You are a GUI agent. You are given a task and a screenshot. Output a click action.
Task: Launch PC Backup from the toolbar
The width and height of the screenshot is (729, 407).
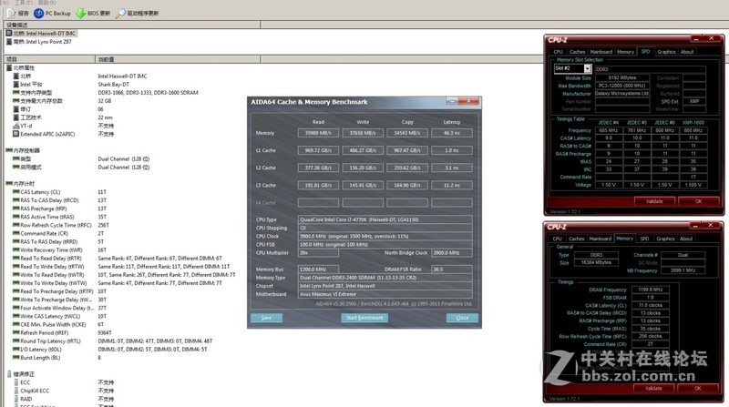coord(53,14)
